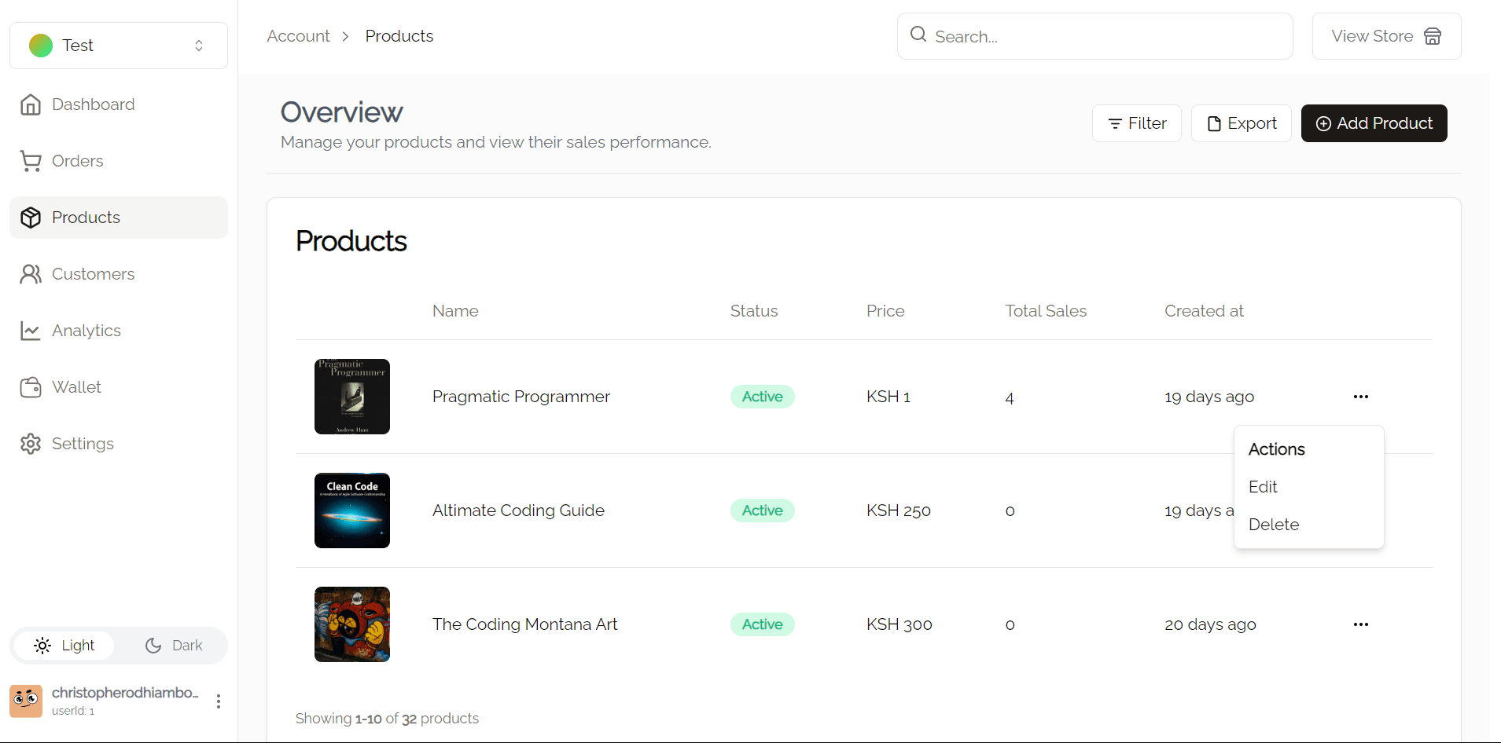
Task: Select Edit from Actions menu
Action: tap(1263, 487)
